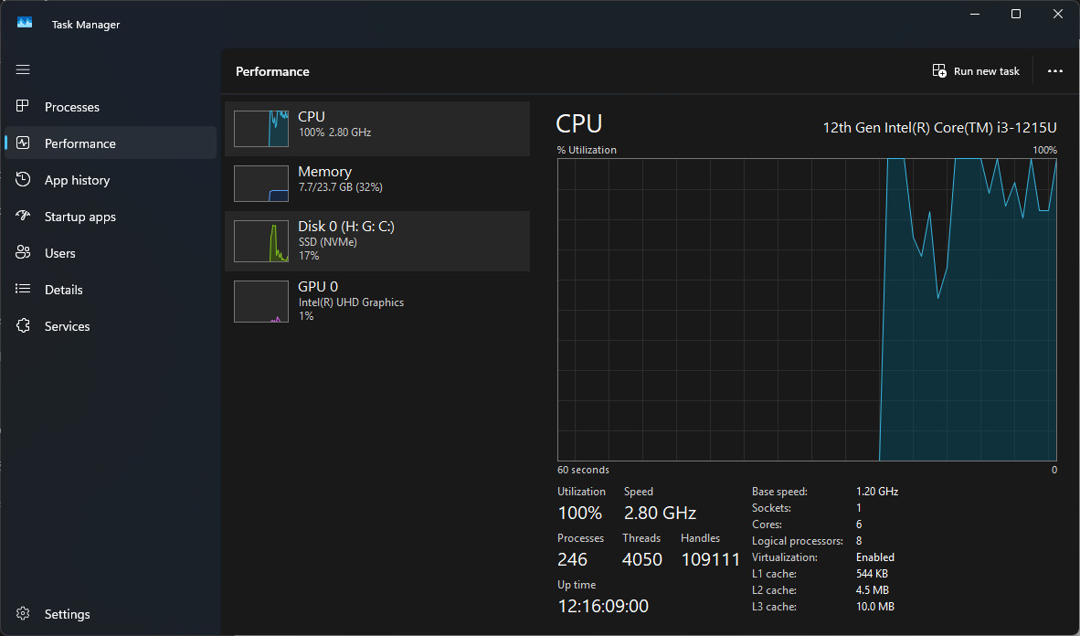Go to the Processes page
This screenshot has height=636, width=1080.
pyautogui.click(x=71, y=107)
